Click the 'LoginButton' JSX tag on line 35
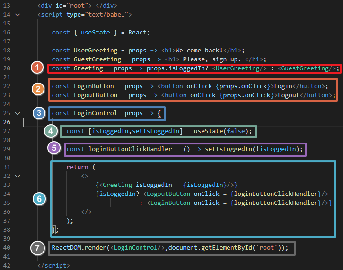This screenshot has height=270, width=343. pyautogui.click(x=170, y=203)
